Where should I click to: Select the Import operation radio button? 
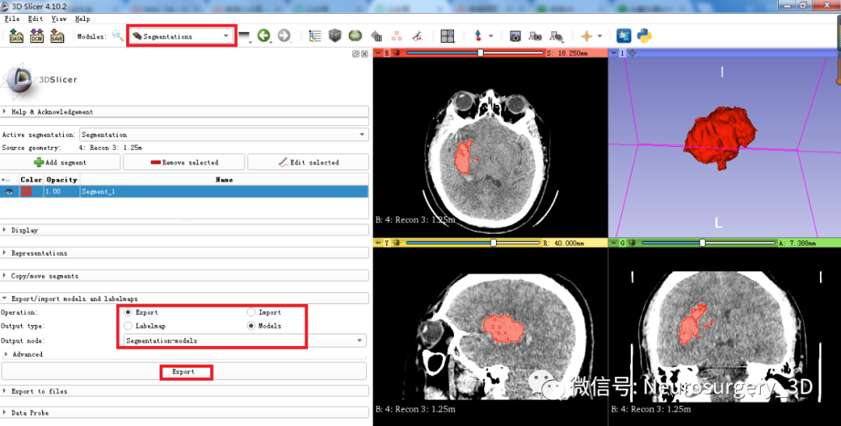251,312
